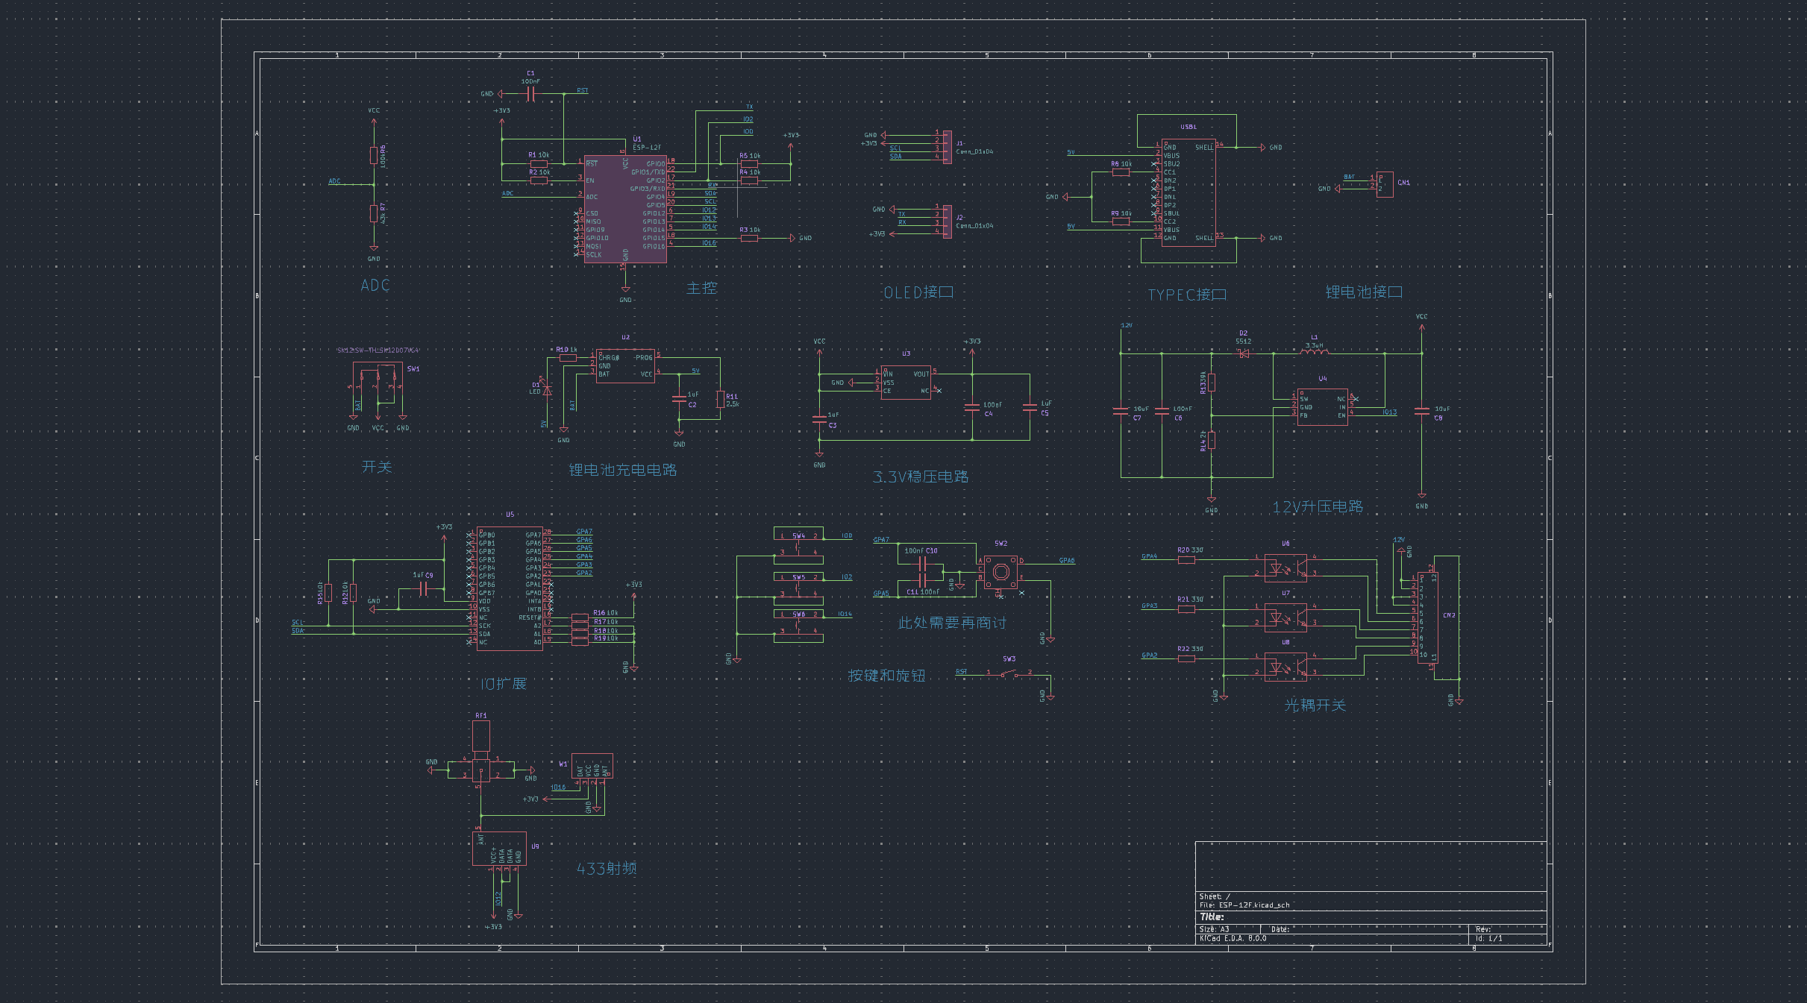Select the U1 ESP-12F chip symbol
Screen dimensions: 1807x1003
[x=625, y=209]
